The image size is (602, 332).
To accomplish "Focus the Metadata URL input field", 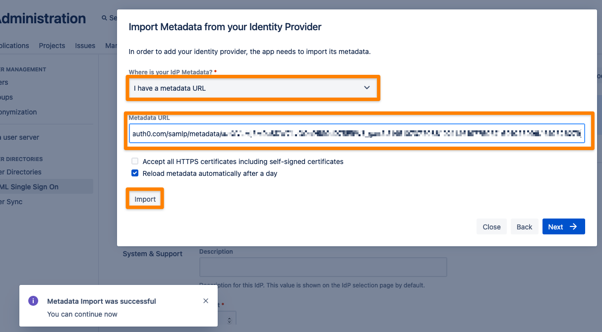I will coord(357,134).
